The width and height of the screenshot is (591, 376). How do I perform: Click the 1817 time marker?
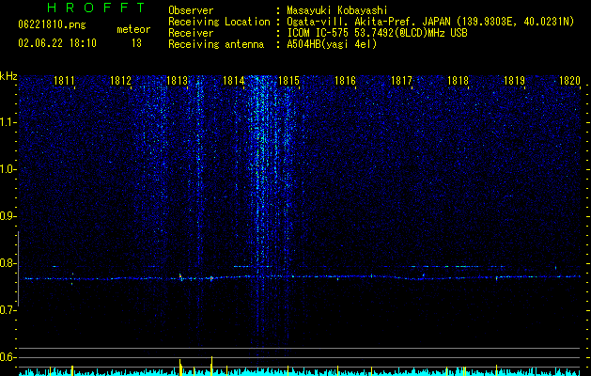click(x=401, y=81)
